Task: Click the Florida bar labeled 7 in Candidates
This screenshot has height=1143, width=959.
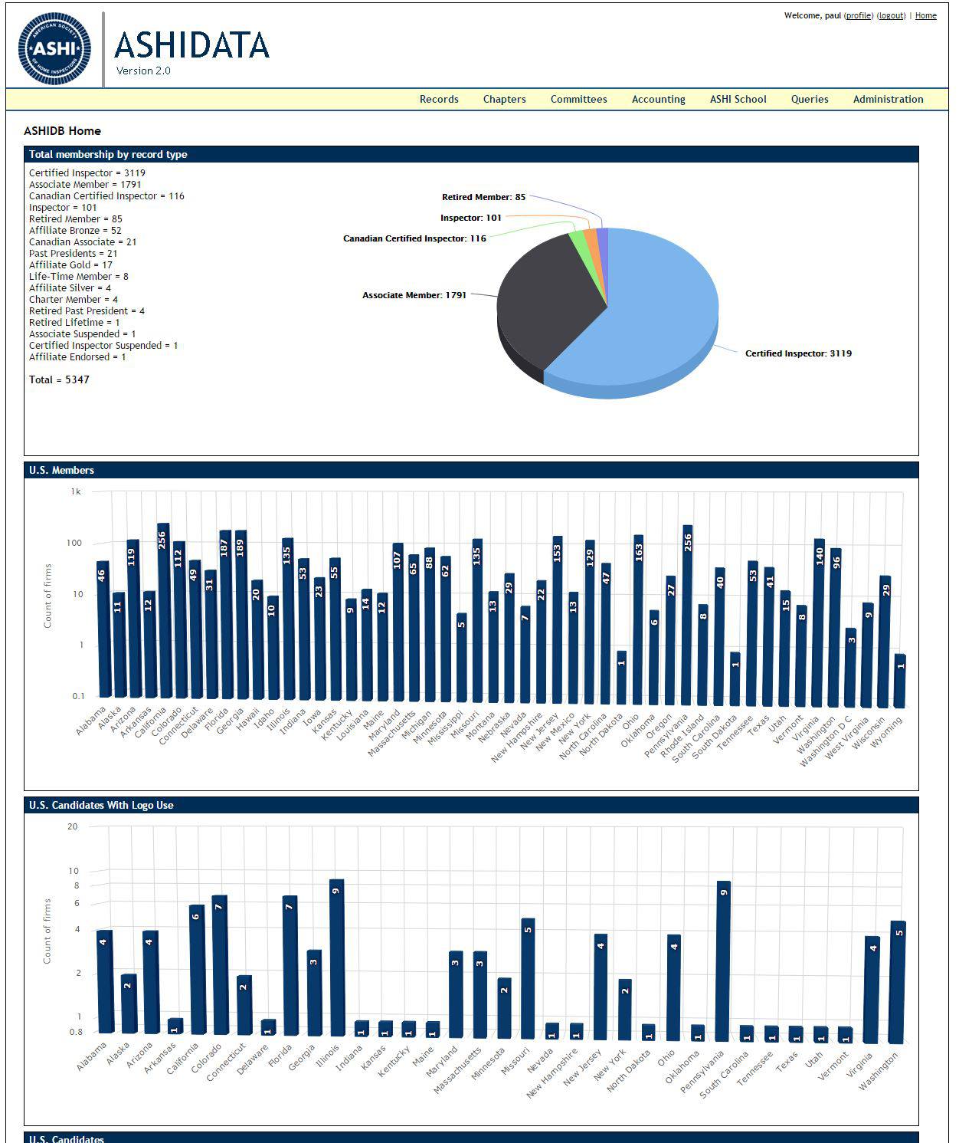Action: [290, 965]
